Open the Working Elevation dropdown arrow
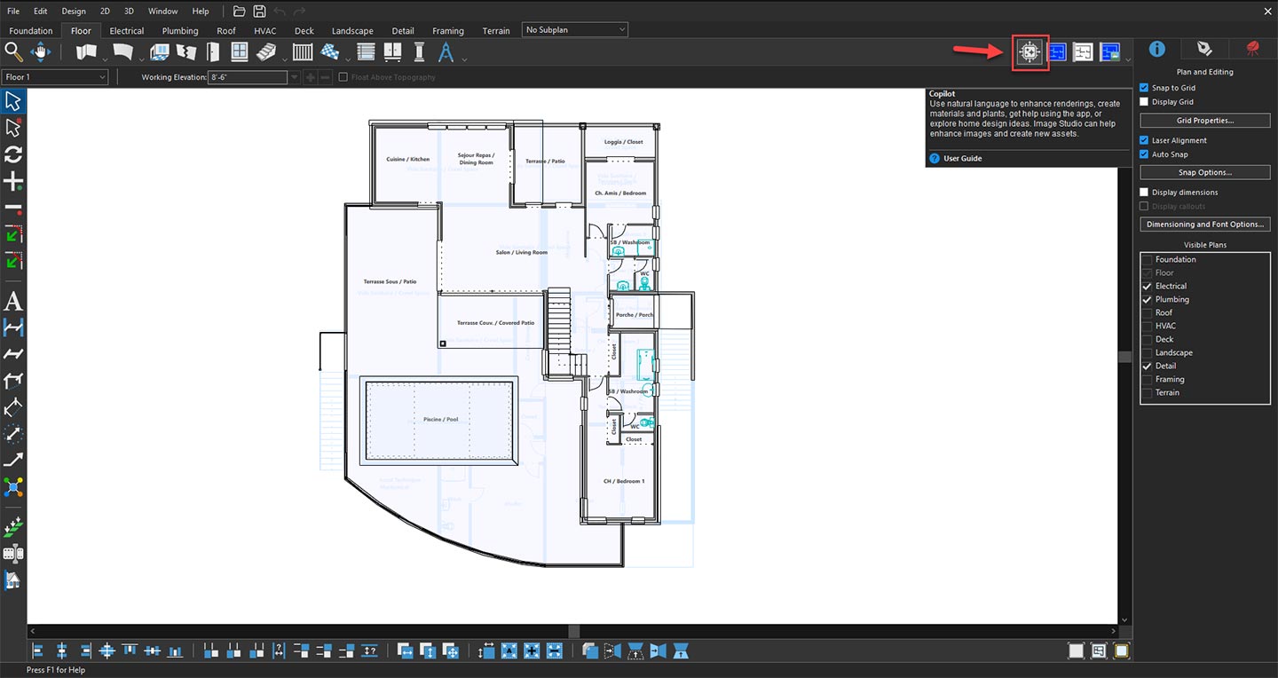This screenshot has width=1278, height=678. [x=295, y=77]
